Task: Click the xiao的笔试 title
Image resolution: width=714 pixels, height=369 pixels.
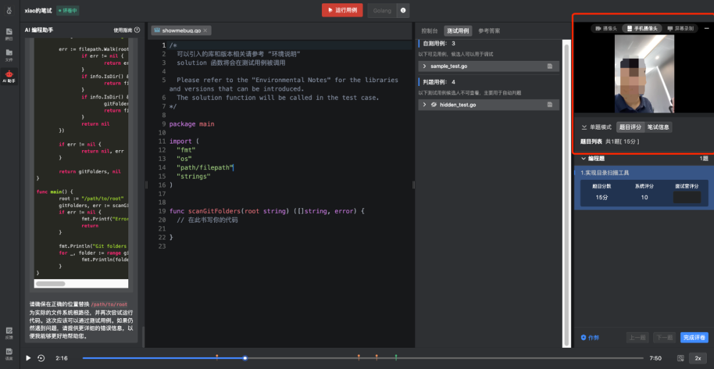Action: 38,11
